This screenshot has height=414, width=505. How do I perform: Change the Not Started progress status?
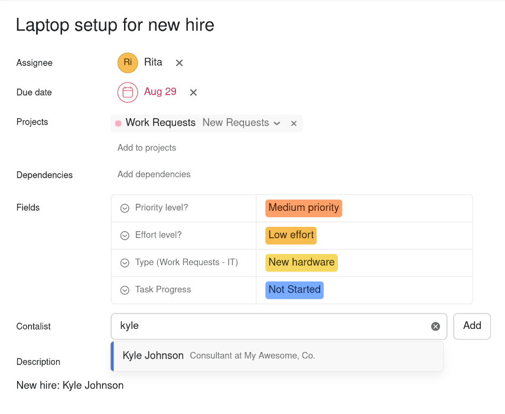[294, 289]
